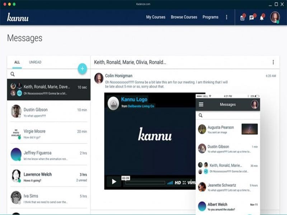Enter video fullscreen mode
287x215 pixels.
pos(184,183)
